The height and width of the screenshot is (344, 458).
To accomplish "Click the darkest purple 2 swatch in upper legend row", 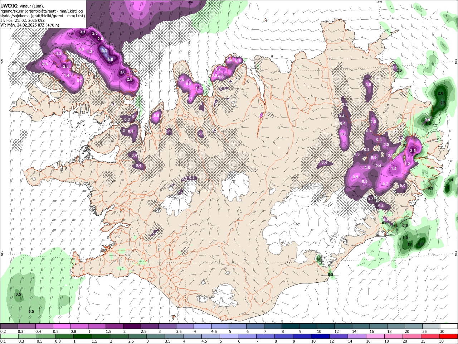I will click(132, 326).
